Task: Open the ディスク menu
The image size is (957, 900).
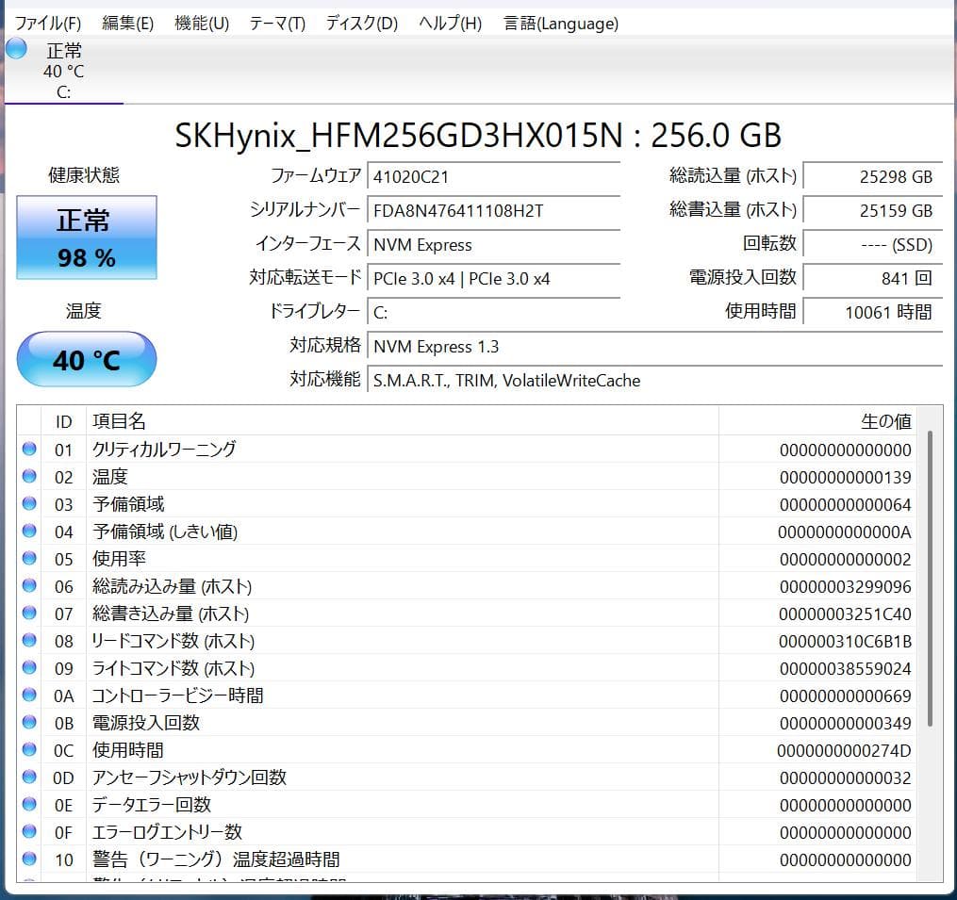Action: [358, 23]
